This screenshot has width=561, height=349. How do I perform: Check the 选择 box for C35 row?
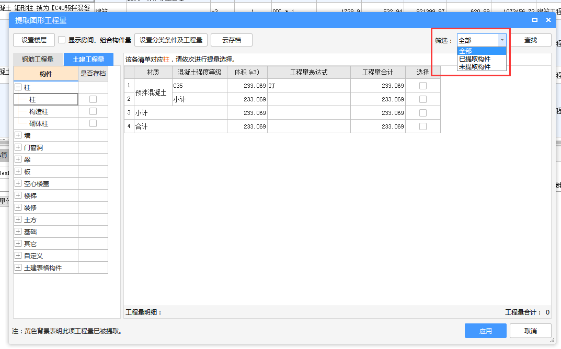pos(422,86)
